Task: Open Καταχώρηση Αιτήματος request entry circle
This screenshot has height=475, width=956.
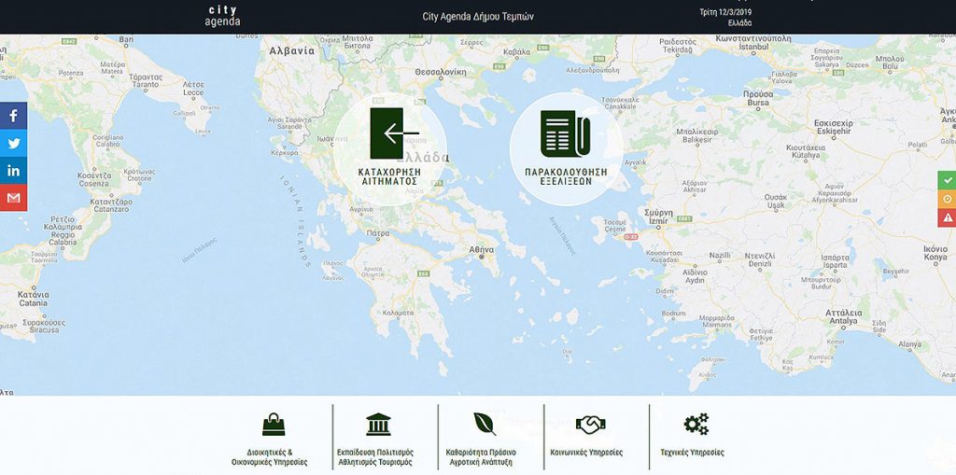Action: click(x=389, y=149)
